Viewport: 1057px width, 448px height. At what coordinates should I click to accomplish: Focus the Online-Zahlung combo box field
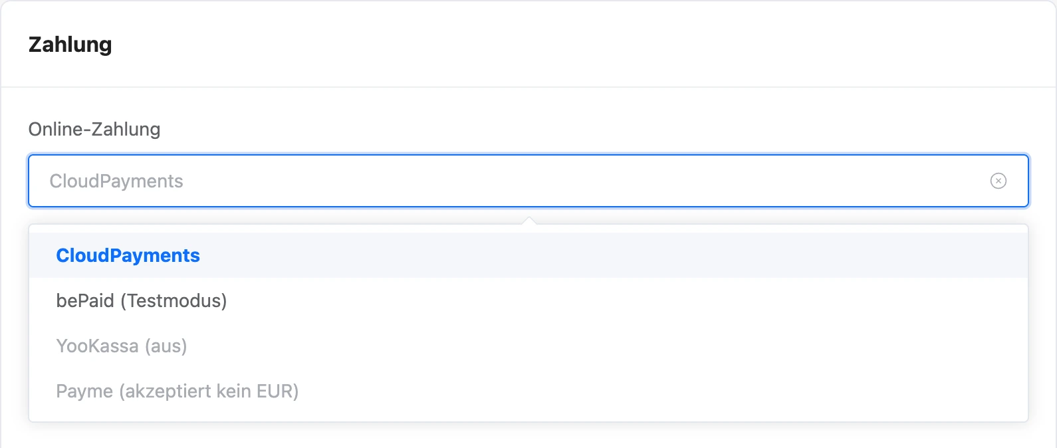[528, 181]
